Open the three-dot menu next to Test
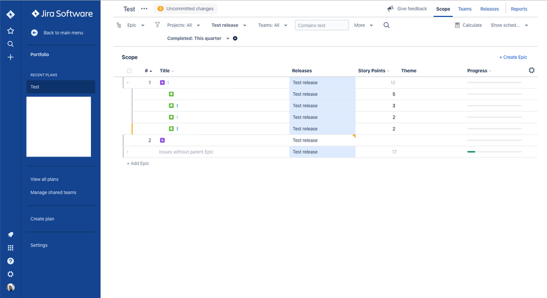 tap(144, 9)
